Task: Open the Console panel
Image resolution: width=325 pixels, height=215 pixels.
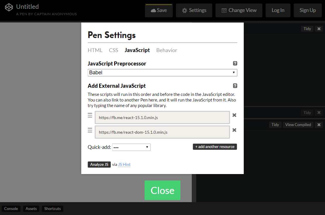Action: [11, 209]
